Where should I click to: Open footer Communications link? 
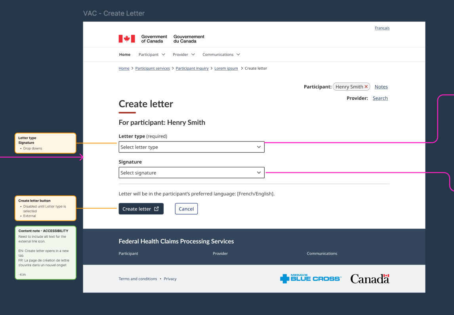[x=322, y=253]
